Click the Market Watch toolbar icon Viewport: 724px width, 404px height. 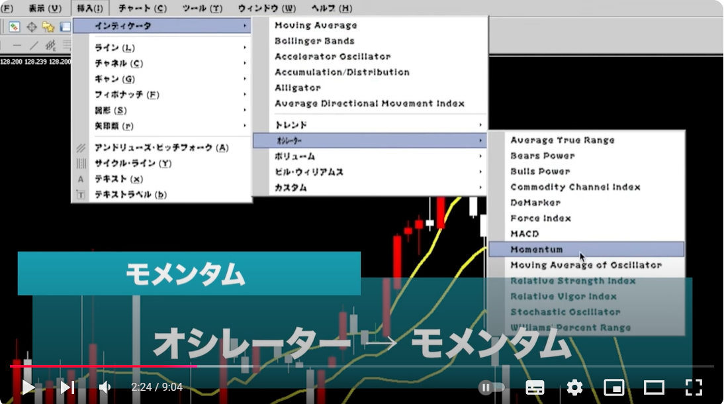[x=15, y=27]
